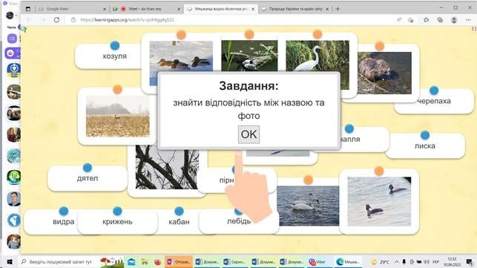The image size is (477, 268).
Task: Switch to the Google Meet tab
Action: click(71, 9)
